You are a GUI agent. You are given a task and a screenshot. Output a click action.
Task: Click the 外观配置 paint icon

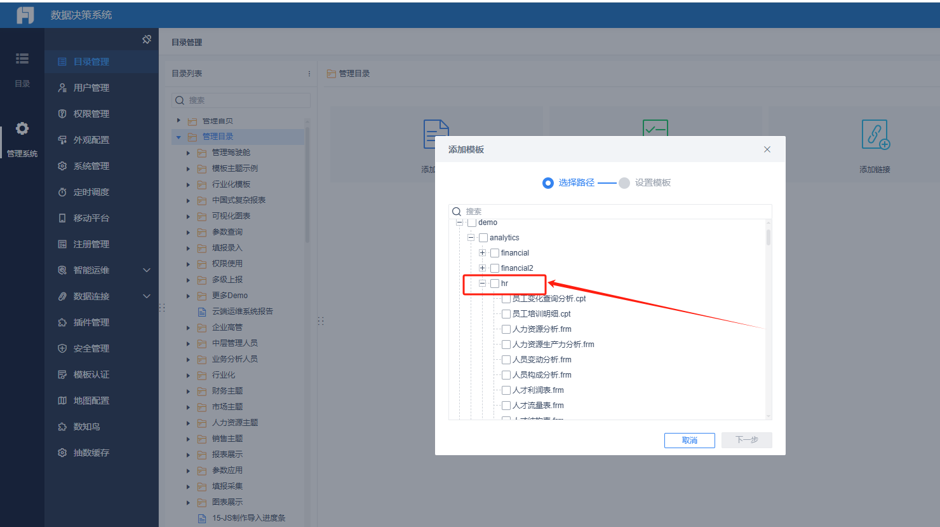62,140
